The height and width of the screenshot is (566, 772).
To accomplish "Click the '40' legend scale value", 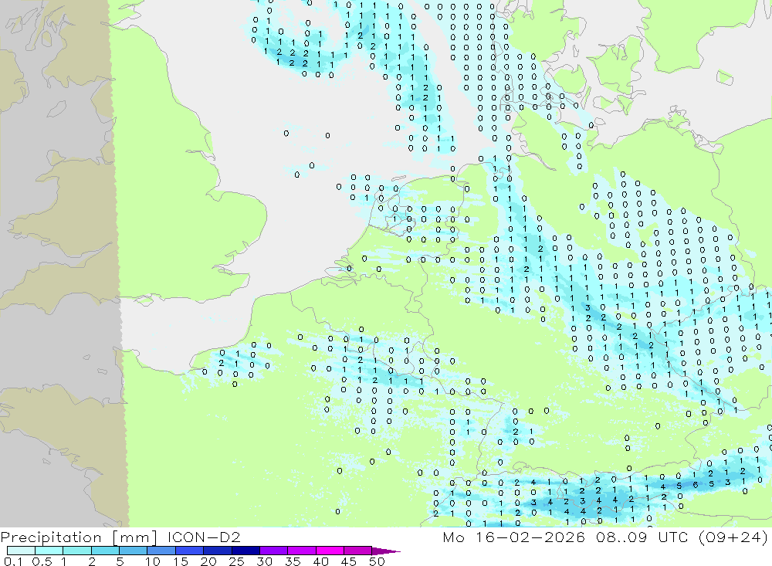I will (321, 561).
